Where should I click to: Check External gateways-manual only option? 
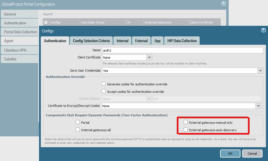click(186, 122)
